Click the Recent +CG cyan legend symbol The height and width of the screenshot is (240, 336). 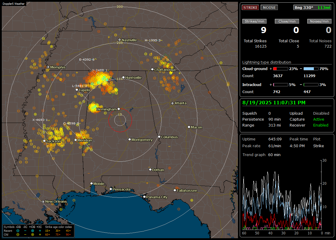32,231
